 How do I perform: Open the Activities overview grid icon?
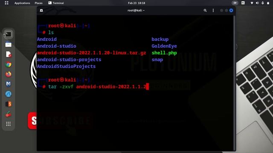coord(7,3)
